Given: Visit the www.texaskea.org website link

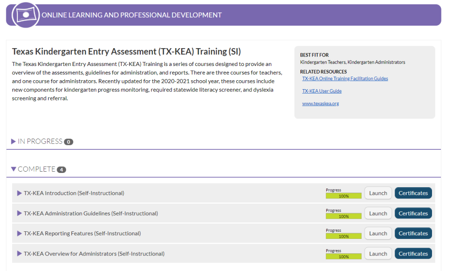Looking at the screenshot, I should point(321,103).
